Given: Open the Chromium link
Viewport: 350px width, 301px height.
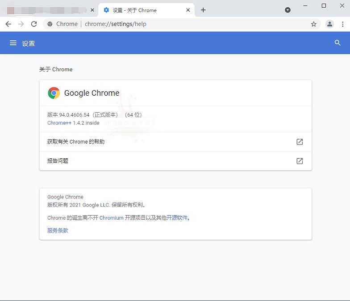Looking at the screenshot, I should coord(112,218).
